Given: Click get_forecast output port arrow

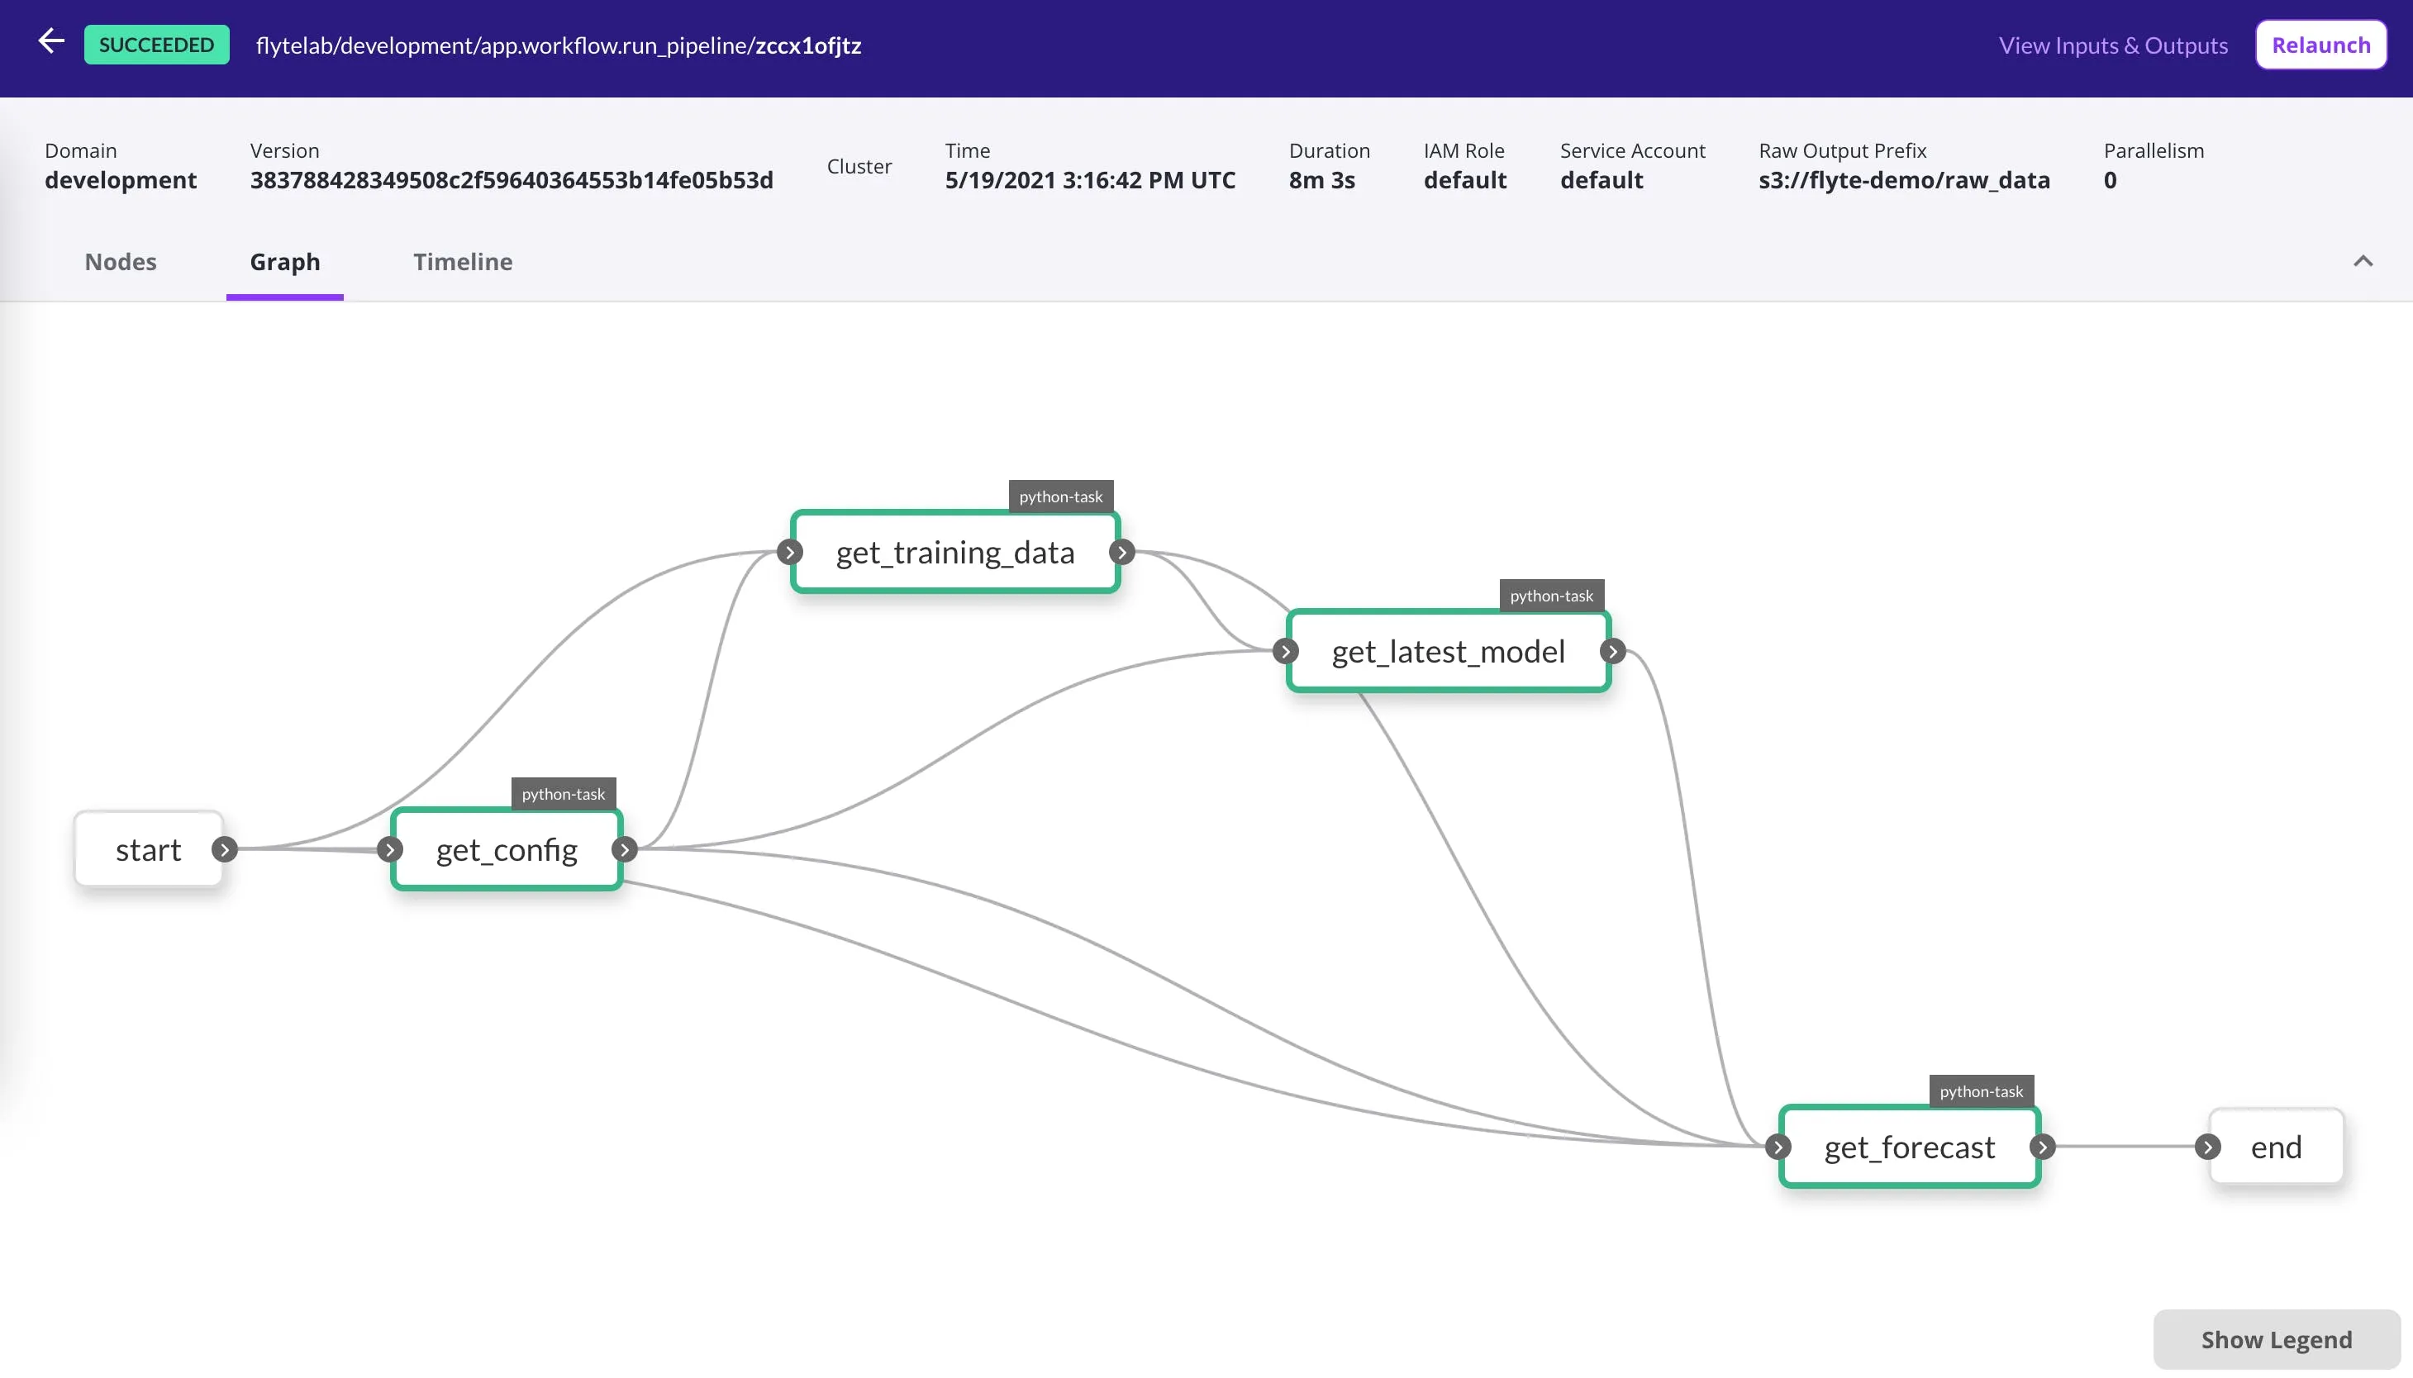Looking at the screenshot, I should tap(2043, 1147).
